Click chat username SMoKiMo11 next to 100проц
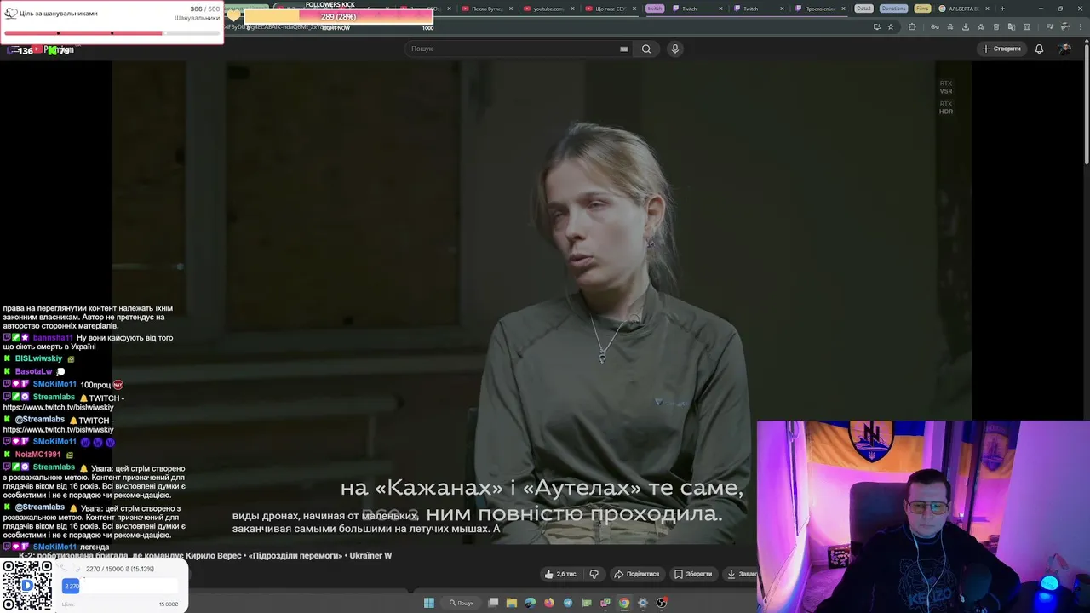The width and height of the screenshot is (1090, 613). [x=54, y=384]
